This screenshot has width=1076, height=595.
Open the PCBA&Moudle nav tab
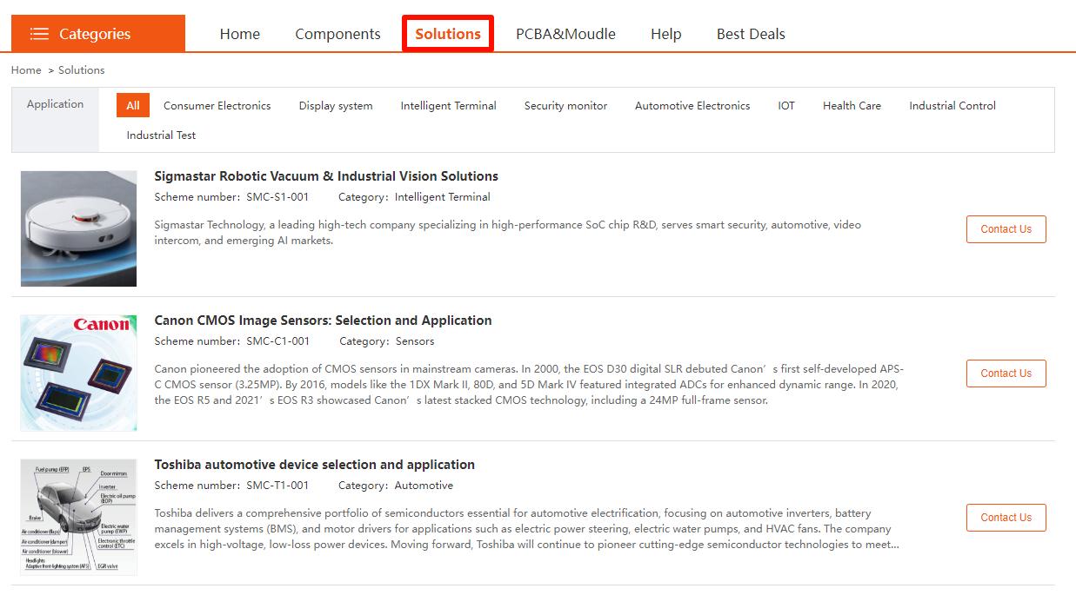click(565, 34)
